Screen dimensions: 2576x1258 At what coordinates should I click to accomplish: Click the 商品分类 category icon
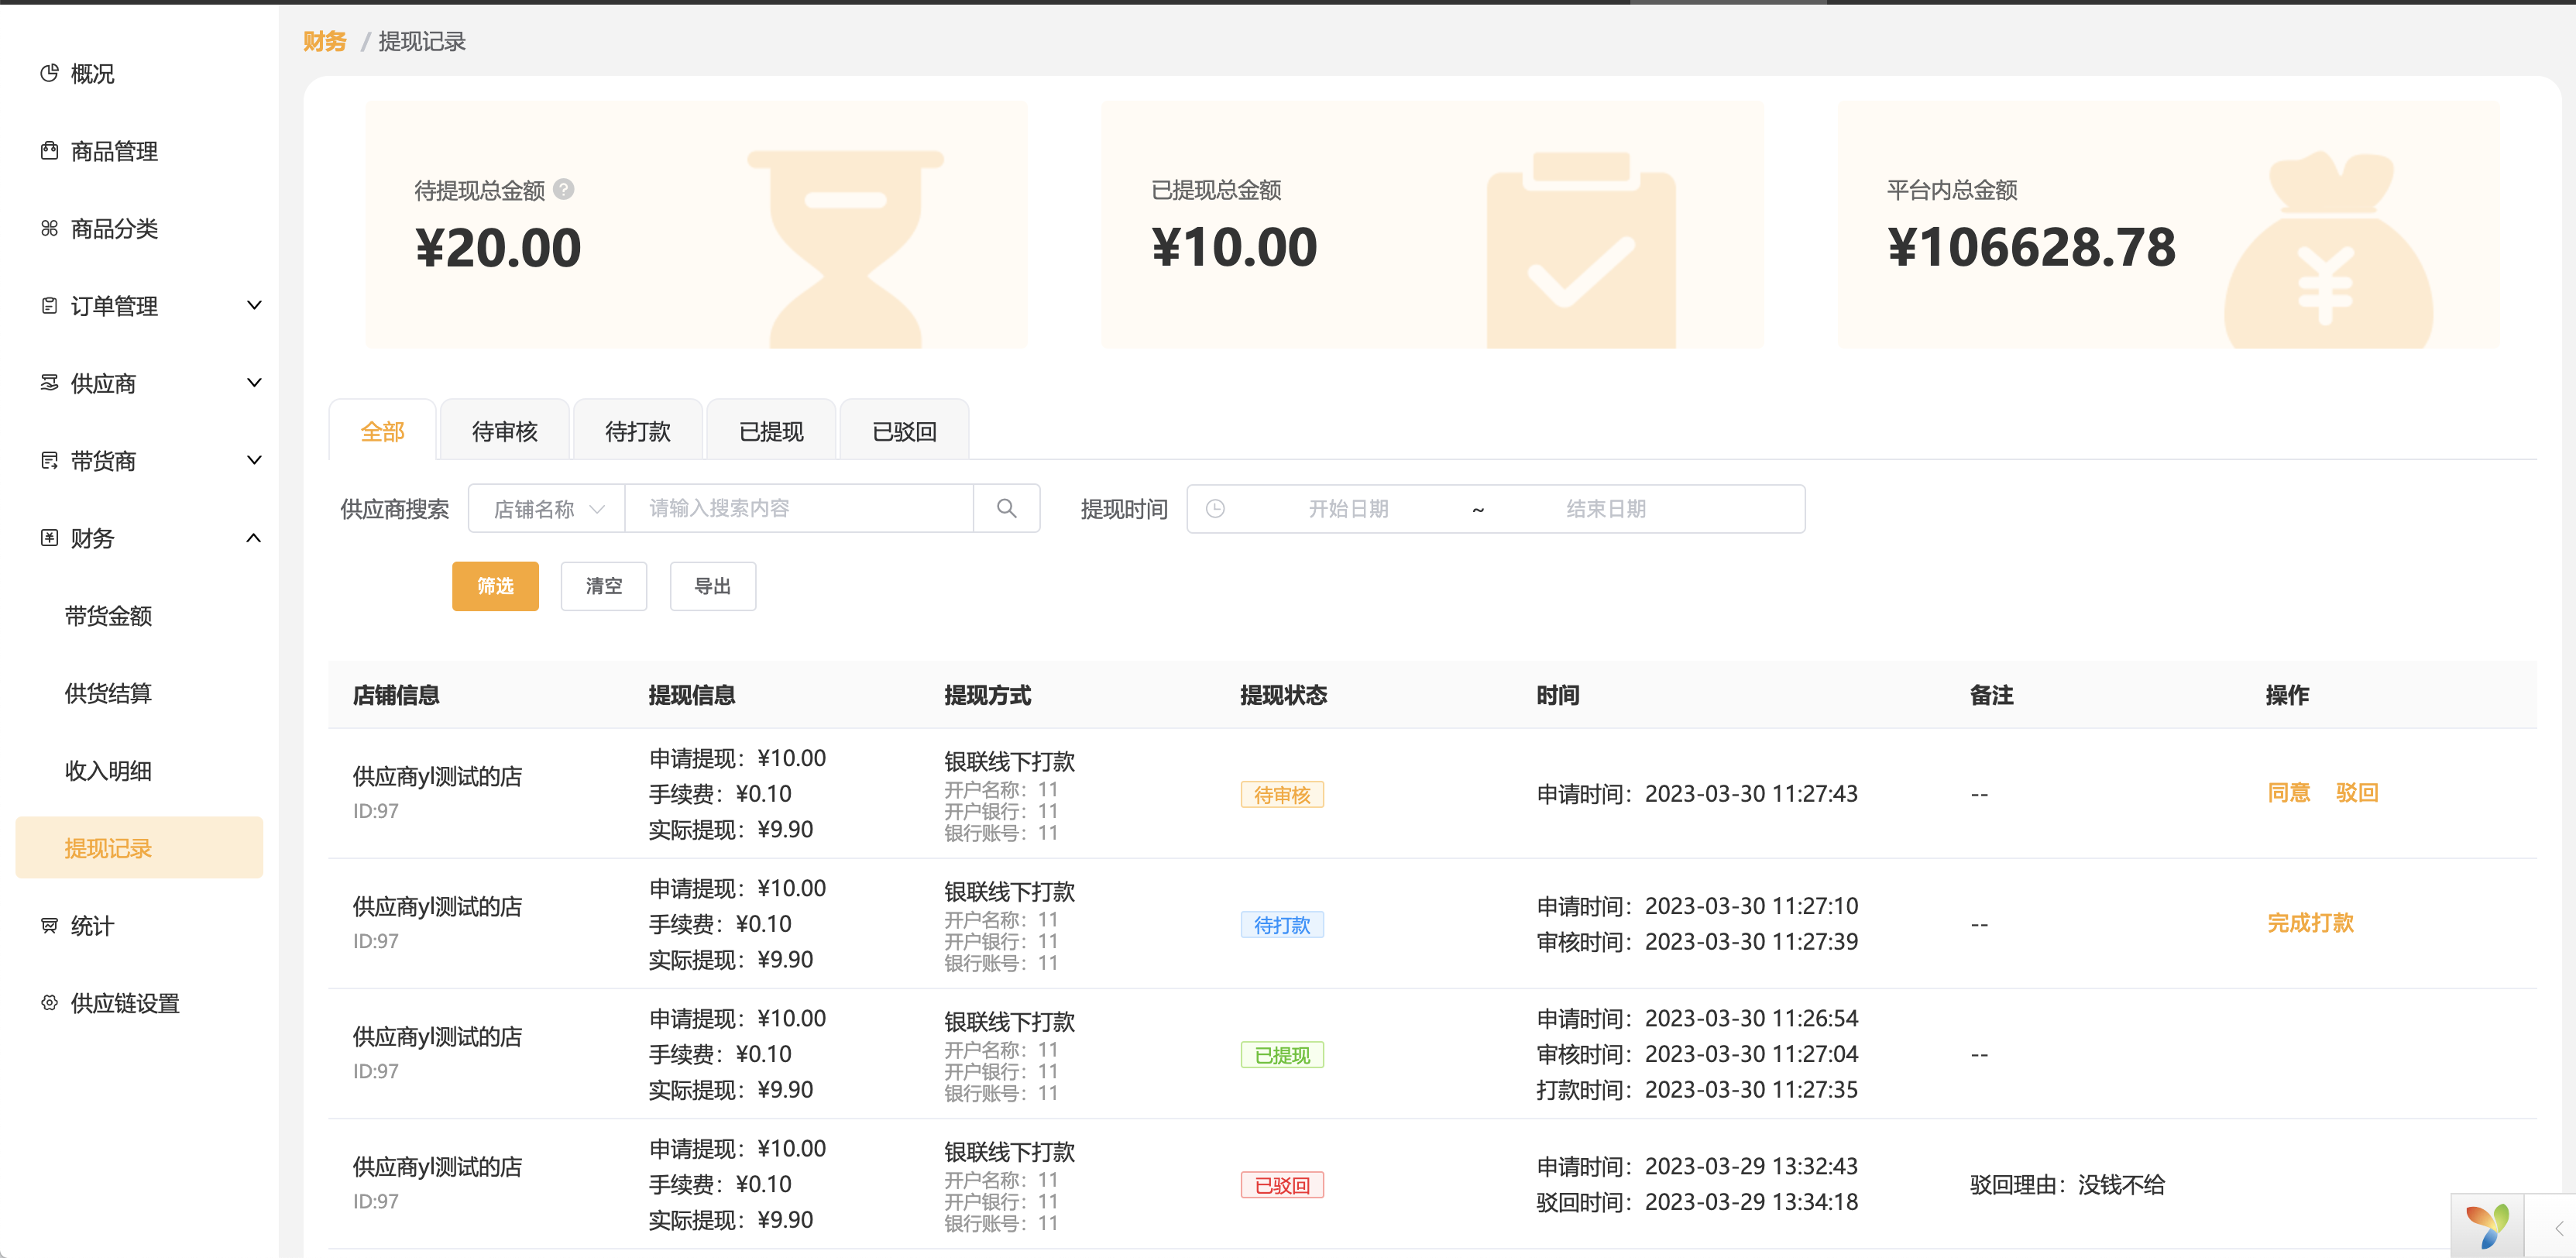[x=49, y=228]
